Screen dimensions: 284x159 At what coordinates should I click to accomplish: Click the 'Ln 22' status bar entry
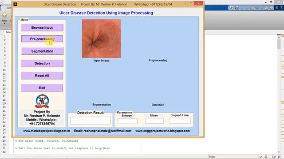tap(263, 157)
